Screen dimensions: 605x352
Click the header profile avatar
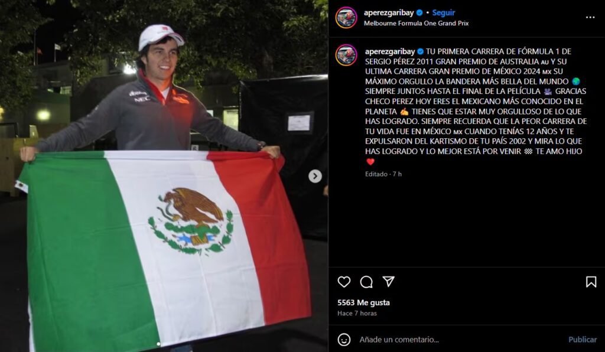click(346, 18)
